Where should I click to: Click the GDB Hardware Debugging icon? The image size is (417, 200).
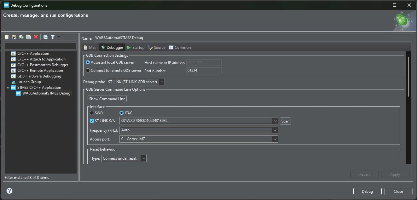click(13, 76)
